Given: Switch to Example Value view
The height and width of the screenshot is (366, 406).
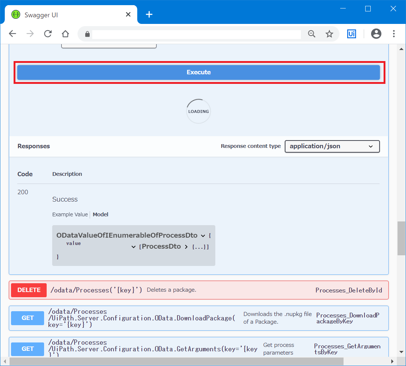Looking at the screenshot, I should click(x=70, y=214).
